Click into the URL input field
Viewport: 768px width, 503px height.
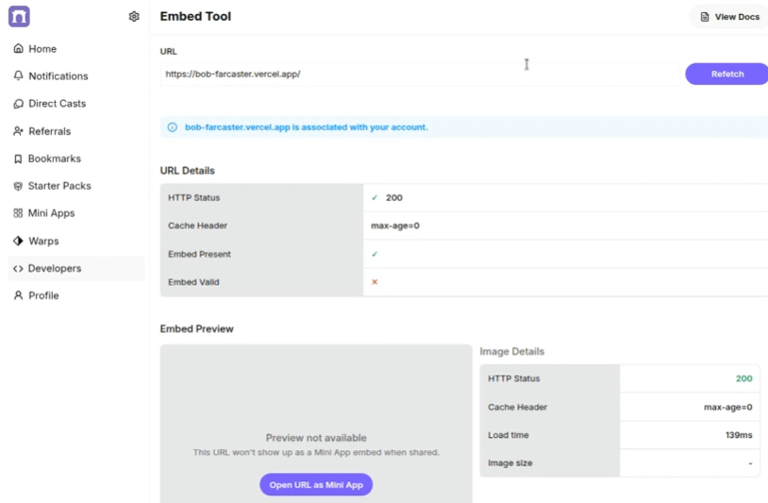coord(420,74)
